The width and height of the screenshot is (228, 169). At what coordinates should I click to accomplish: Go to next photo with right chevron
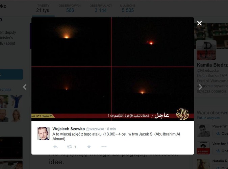[x=201, y=87]
